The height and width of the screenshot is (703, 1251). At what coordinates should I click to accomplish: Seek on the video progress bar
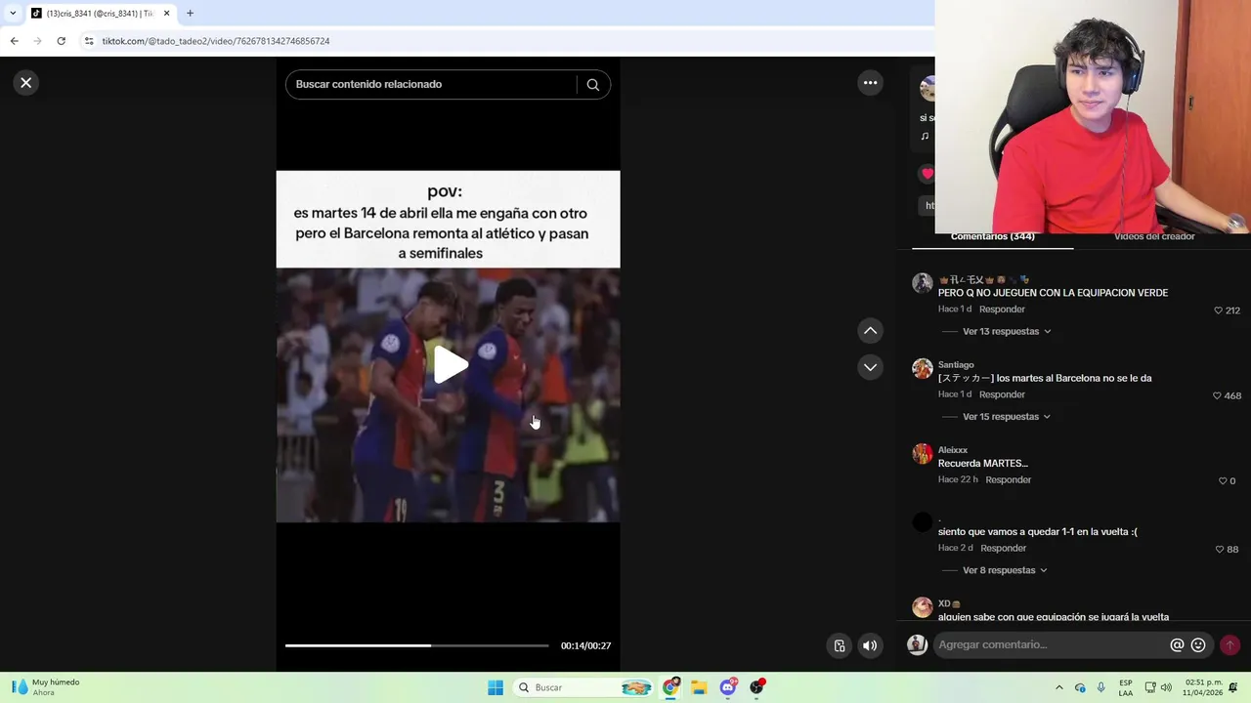pyautogui.click(x=417, y=645)
